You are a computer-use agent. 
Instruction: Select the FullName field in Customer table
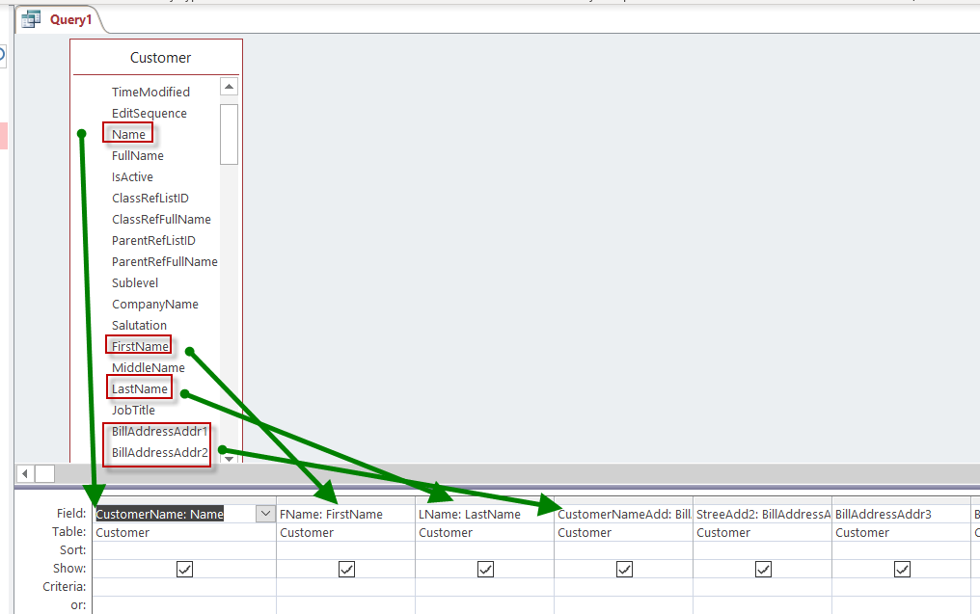pyautogui.click(x=137, y=155)
